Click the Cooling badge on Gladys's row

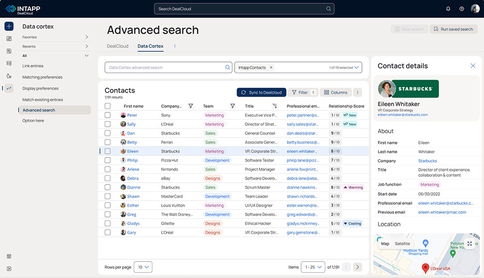coord(352,223)
